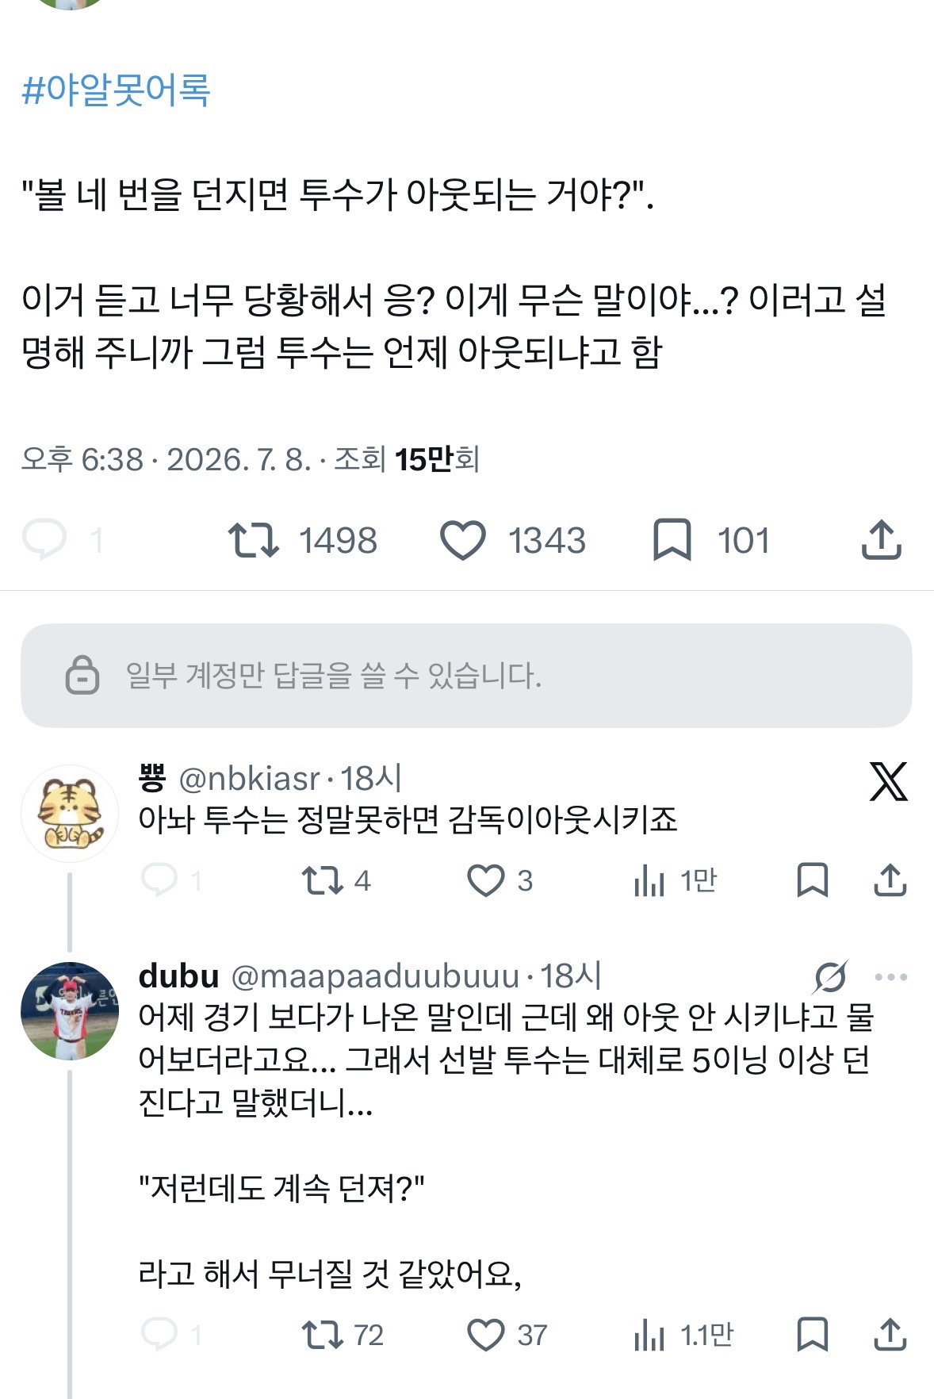This screenshot has width=934, height=1399.
Task: Tap the Grok icon on dubu's reply
Action: pos(830,977)
